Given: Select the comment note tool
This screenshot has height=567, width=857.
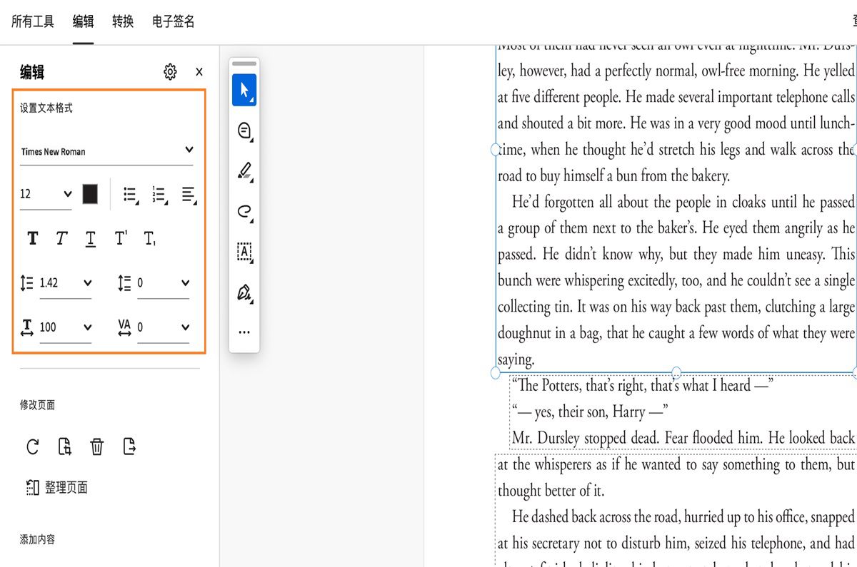Looking at the screenshot, I should click(244, 131).
